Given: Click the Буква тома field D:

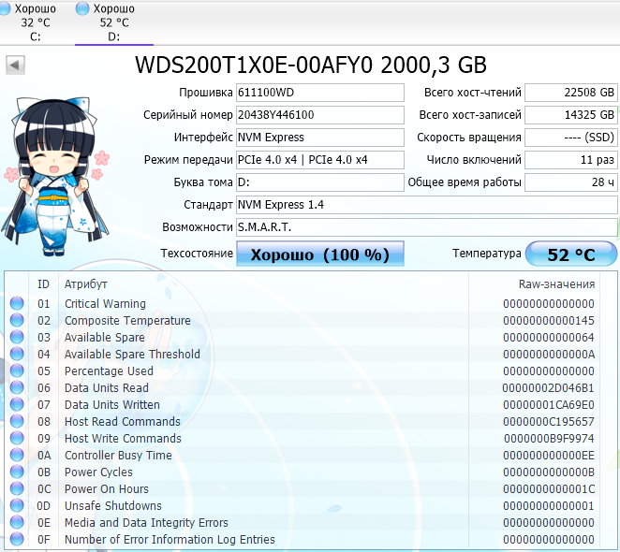Looking at the screenshot, I should click(320, 182).
